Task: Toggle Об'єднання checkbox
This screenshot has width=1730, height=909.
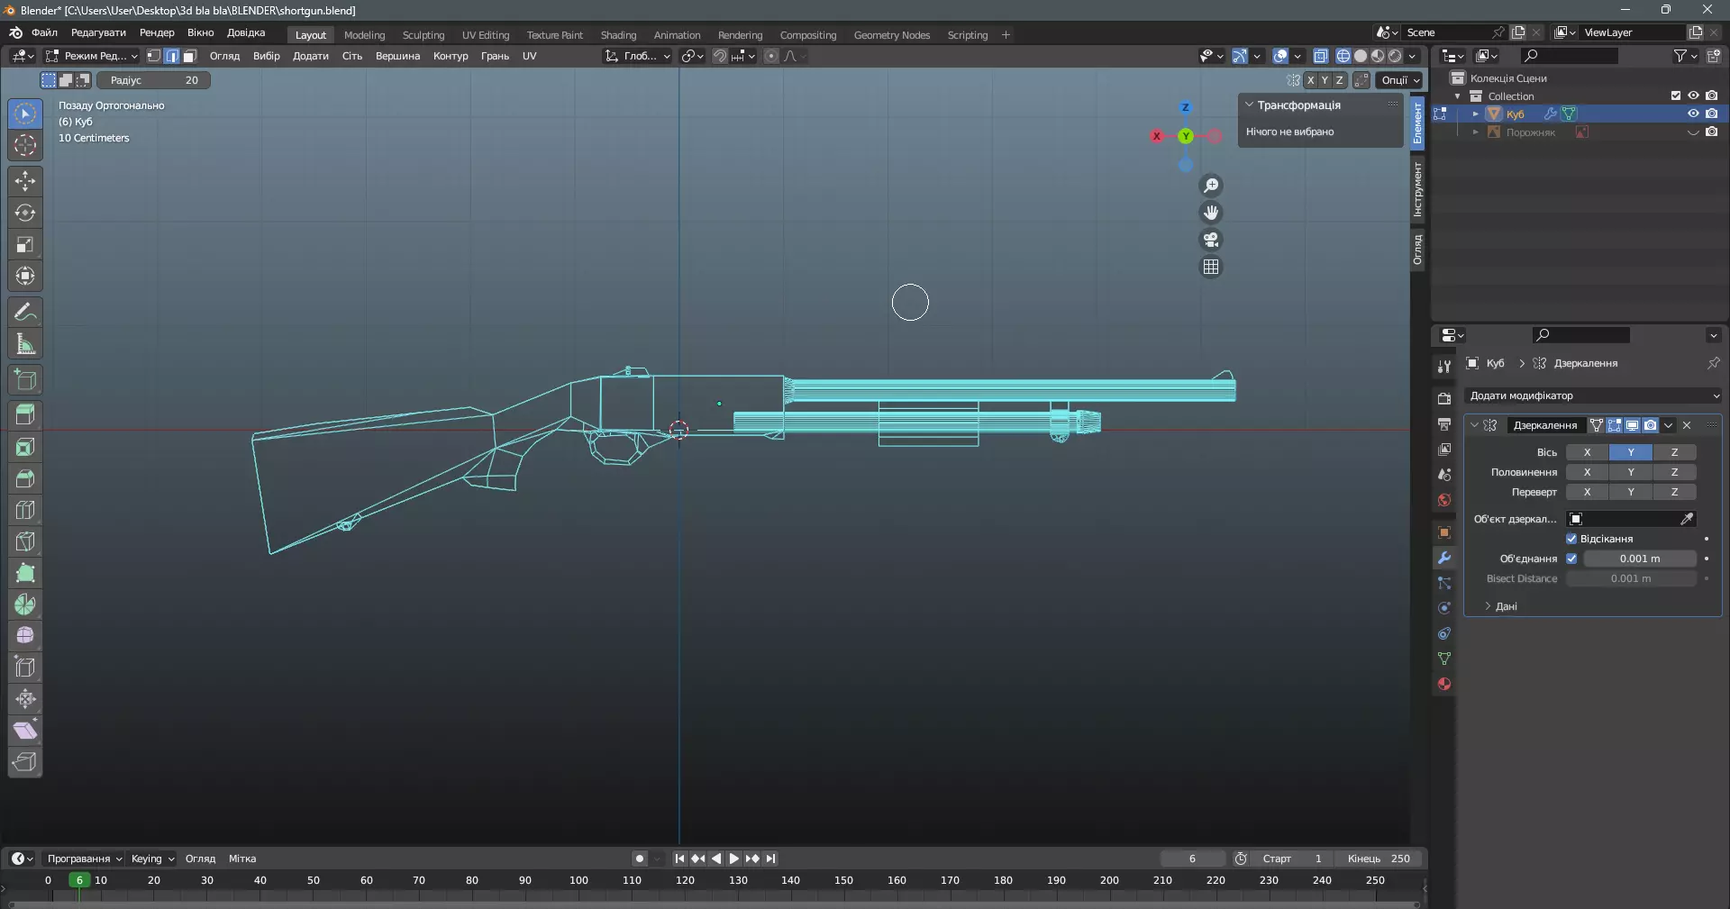Action: coord(1571,559)
